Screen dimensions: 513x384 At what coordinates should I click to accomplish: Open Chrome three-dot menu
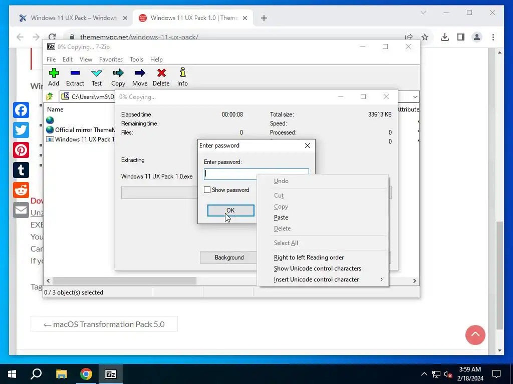493,37
